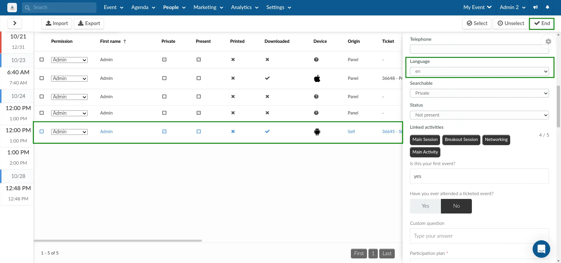Click the Apple device icon in ticket 36648 row
561x263 pixels.
[317, 78]
